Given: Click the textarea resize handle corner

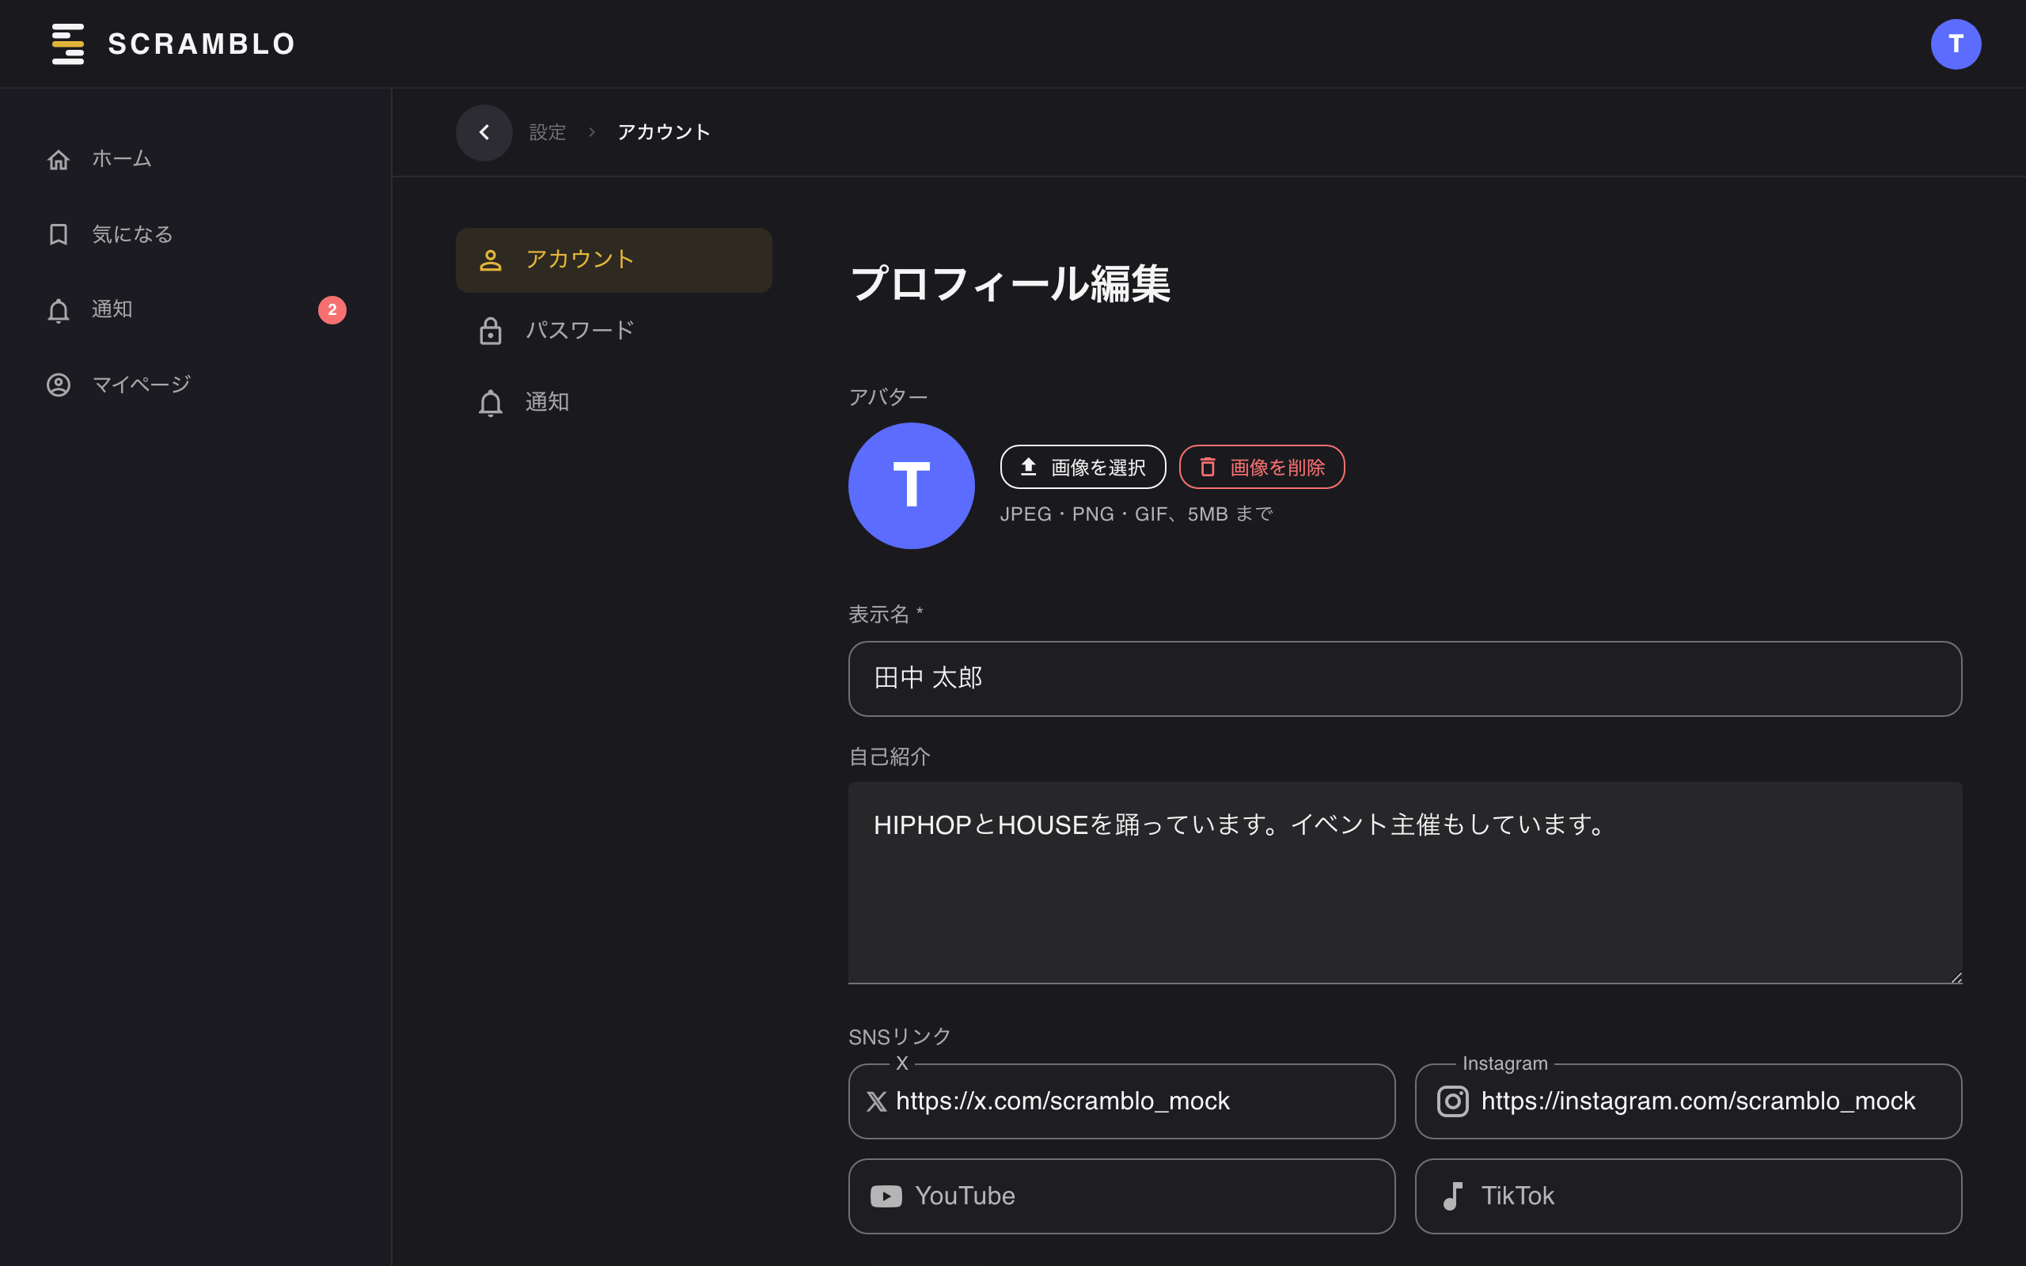Looking at the screenshot, I should (1956, 977).
